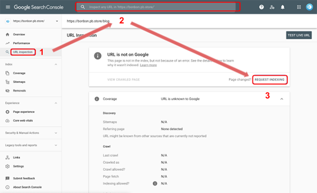The image size is (317, 193).
Task: Collapse the Experience section chevron
Action: pyautogui.click(x=56, y=103)
